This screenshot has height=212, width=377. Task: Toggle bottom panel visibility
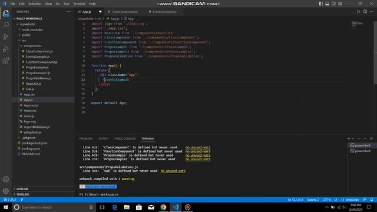(x=328, y=4)
